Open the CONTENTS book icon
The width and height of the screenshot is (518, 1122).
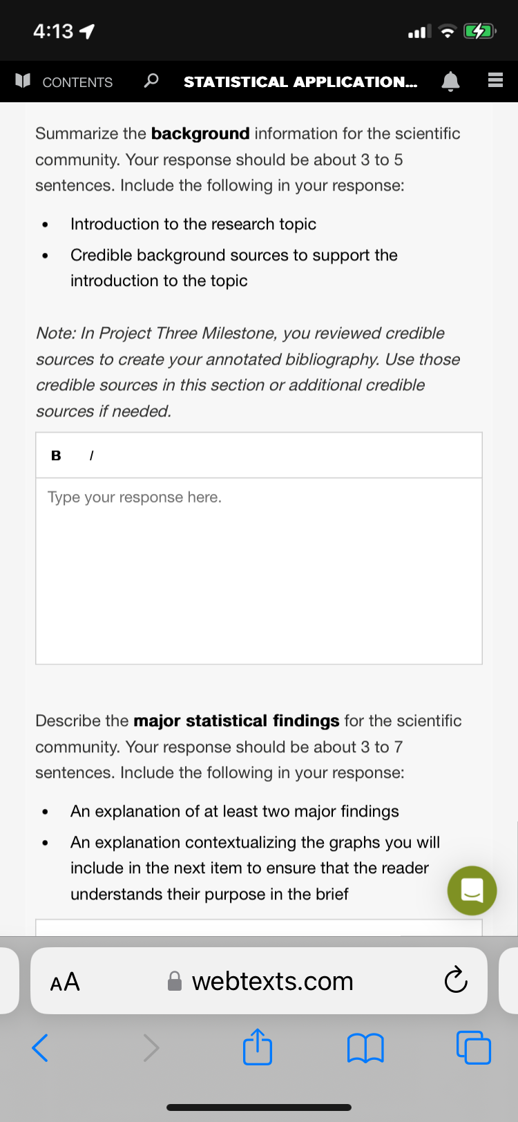23,82
